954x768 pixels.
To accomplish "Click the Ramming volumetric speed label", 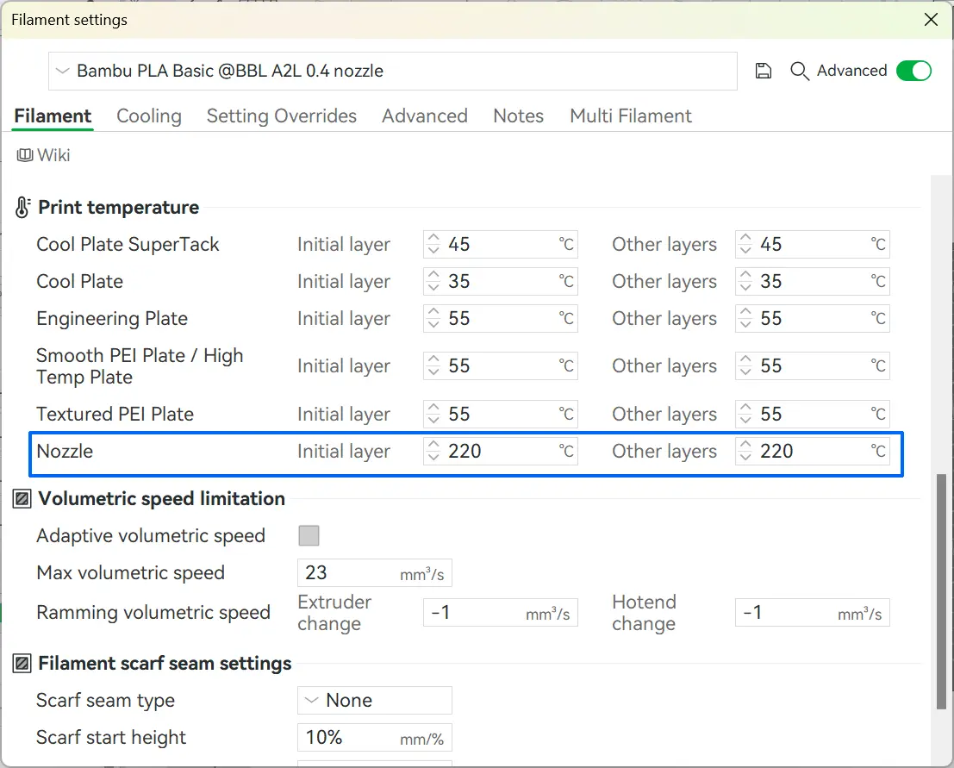I will (153, 613).
